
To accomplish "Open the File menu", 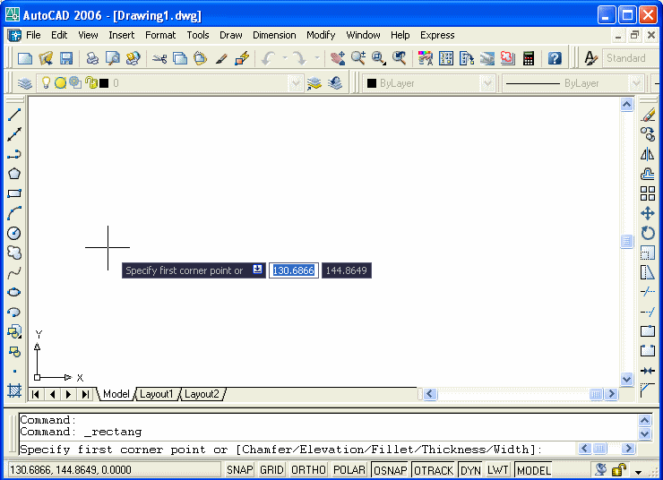I will [33, 35].
